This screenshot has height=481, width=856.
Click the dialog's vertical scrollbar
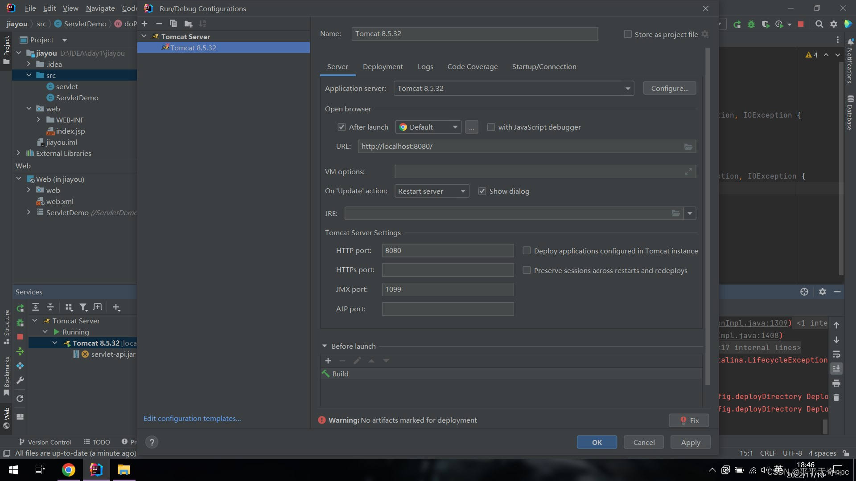pos(707,216)
